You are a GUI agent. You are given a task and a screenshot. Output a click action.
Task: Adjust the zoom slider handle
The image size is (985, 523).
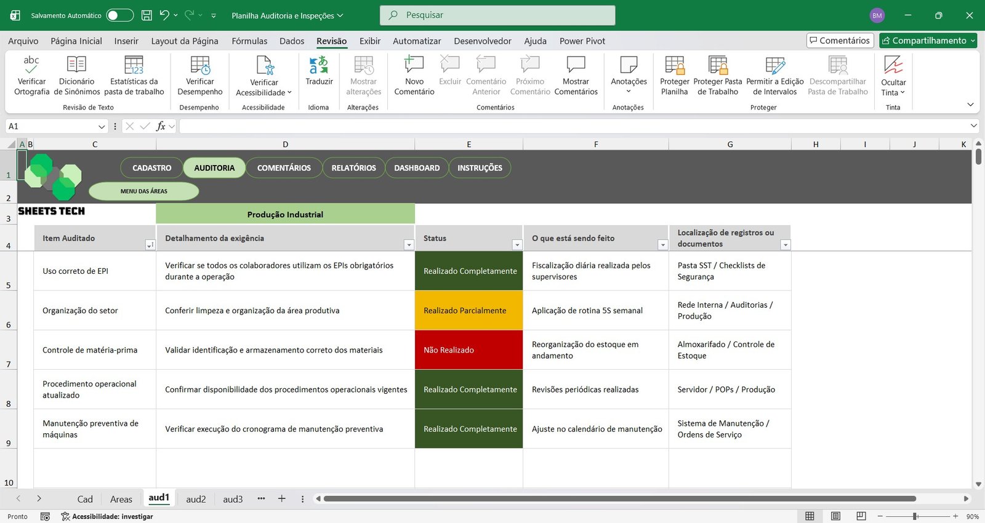915,516
